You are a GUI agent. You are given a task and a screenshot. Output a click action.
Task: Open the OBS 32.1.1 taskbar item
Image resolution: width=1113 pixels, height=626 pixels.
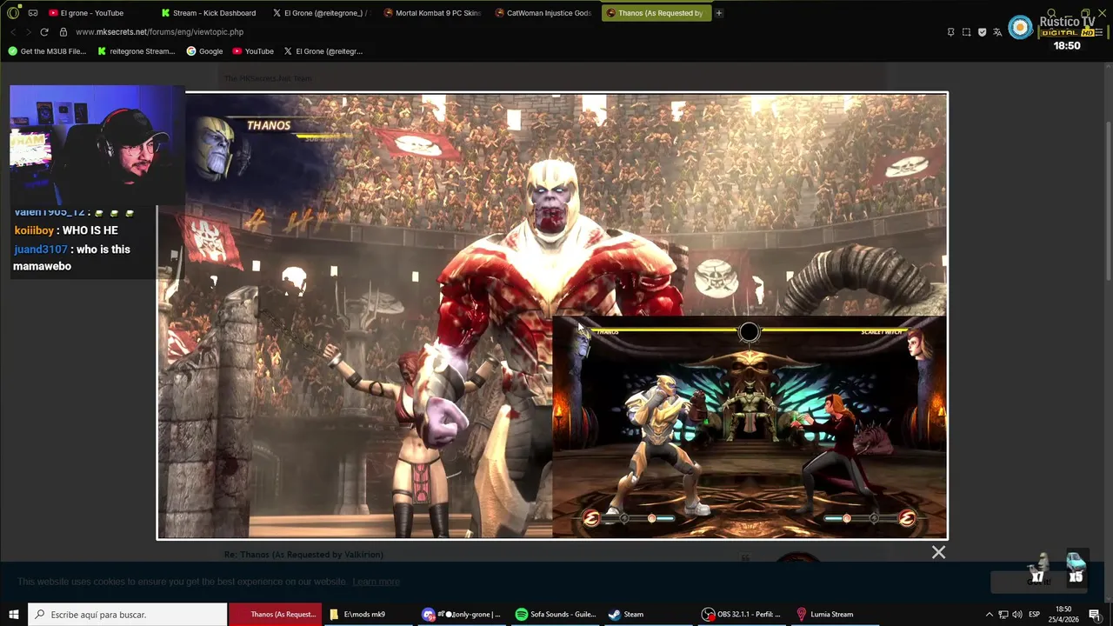742,615
